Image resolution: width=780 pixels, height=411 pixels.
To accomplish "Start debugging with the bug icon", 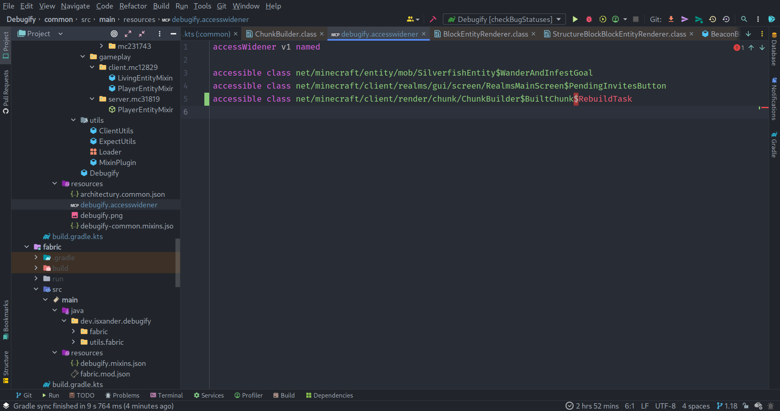I will point(589,19).
